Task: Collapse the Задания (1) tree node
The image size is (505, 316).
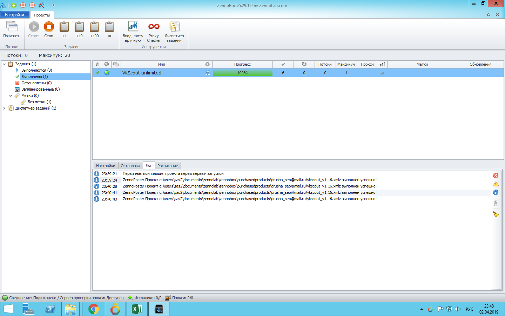Action: pyautogui.click(x=4, y=64)
